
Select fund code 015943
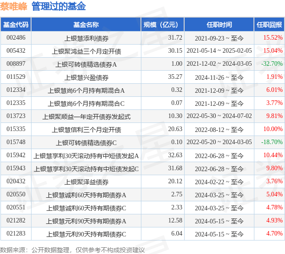tap(16, 168)
